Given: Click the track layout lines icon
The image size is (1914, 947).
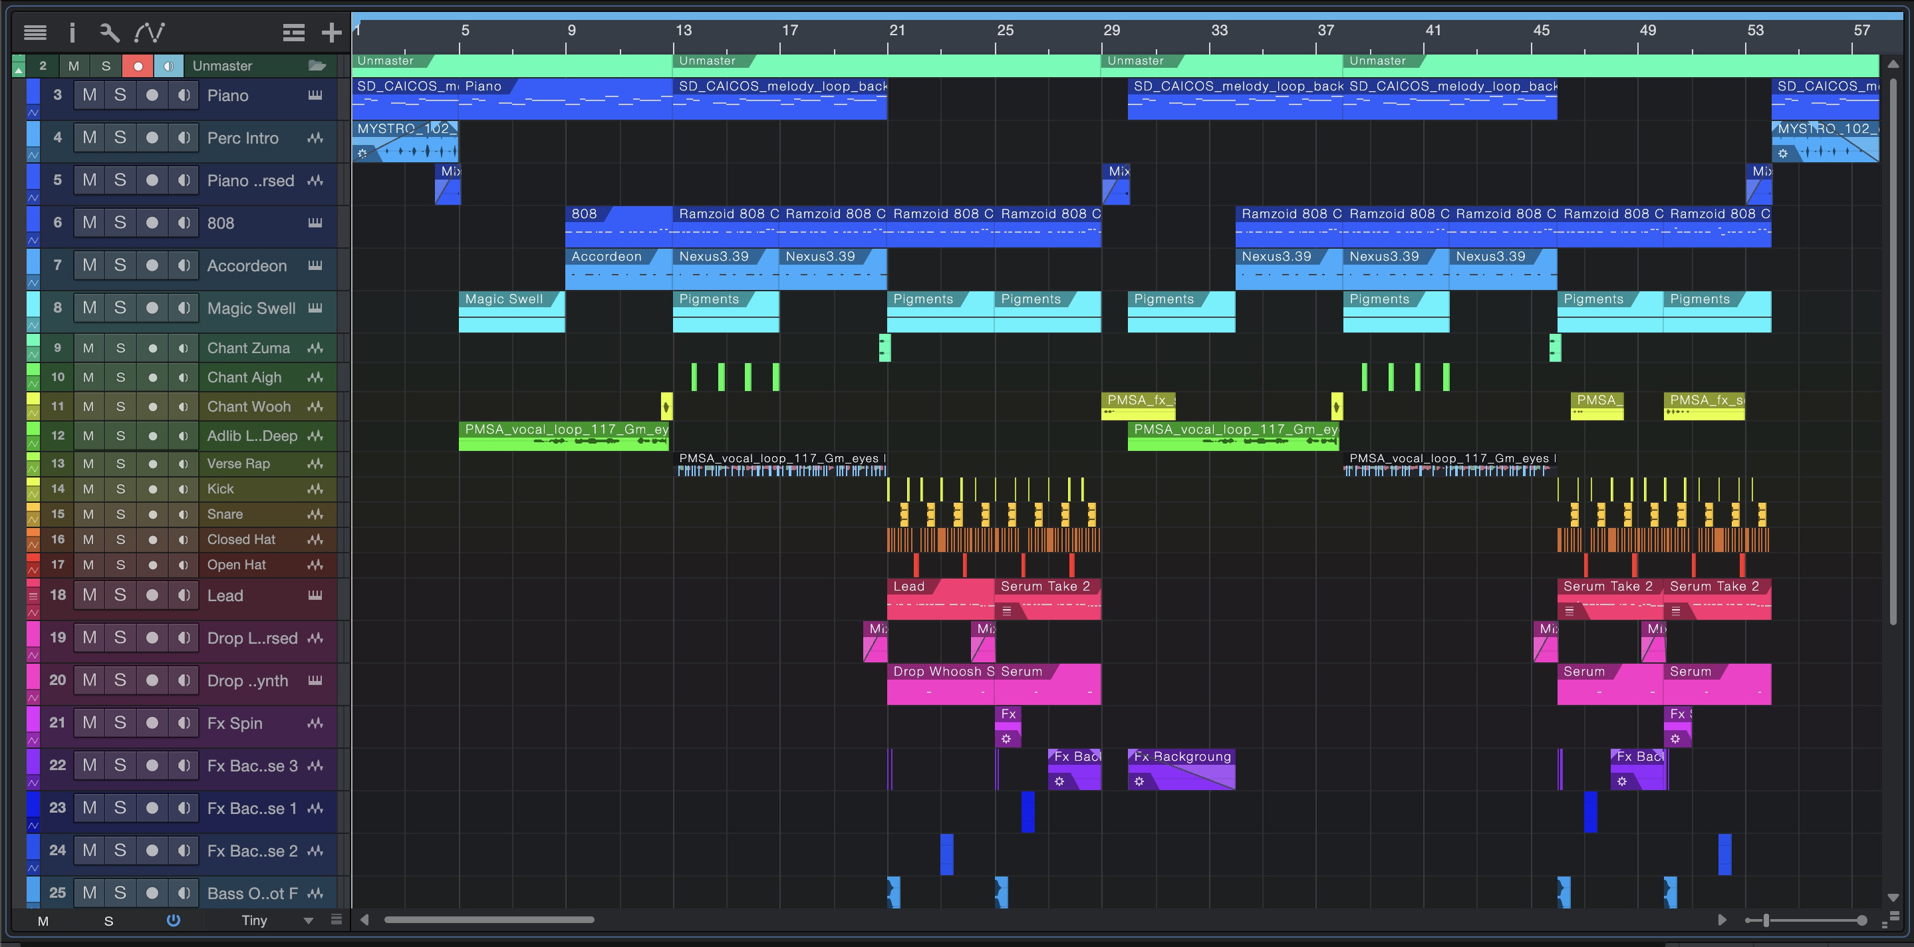Looking at the screenshot, I should pyautogui.click(x=293, y=32).
